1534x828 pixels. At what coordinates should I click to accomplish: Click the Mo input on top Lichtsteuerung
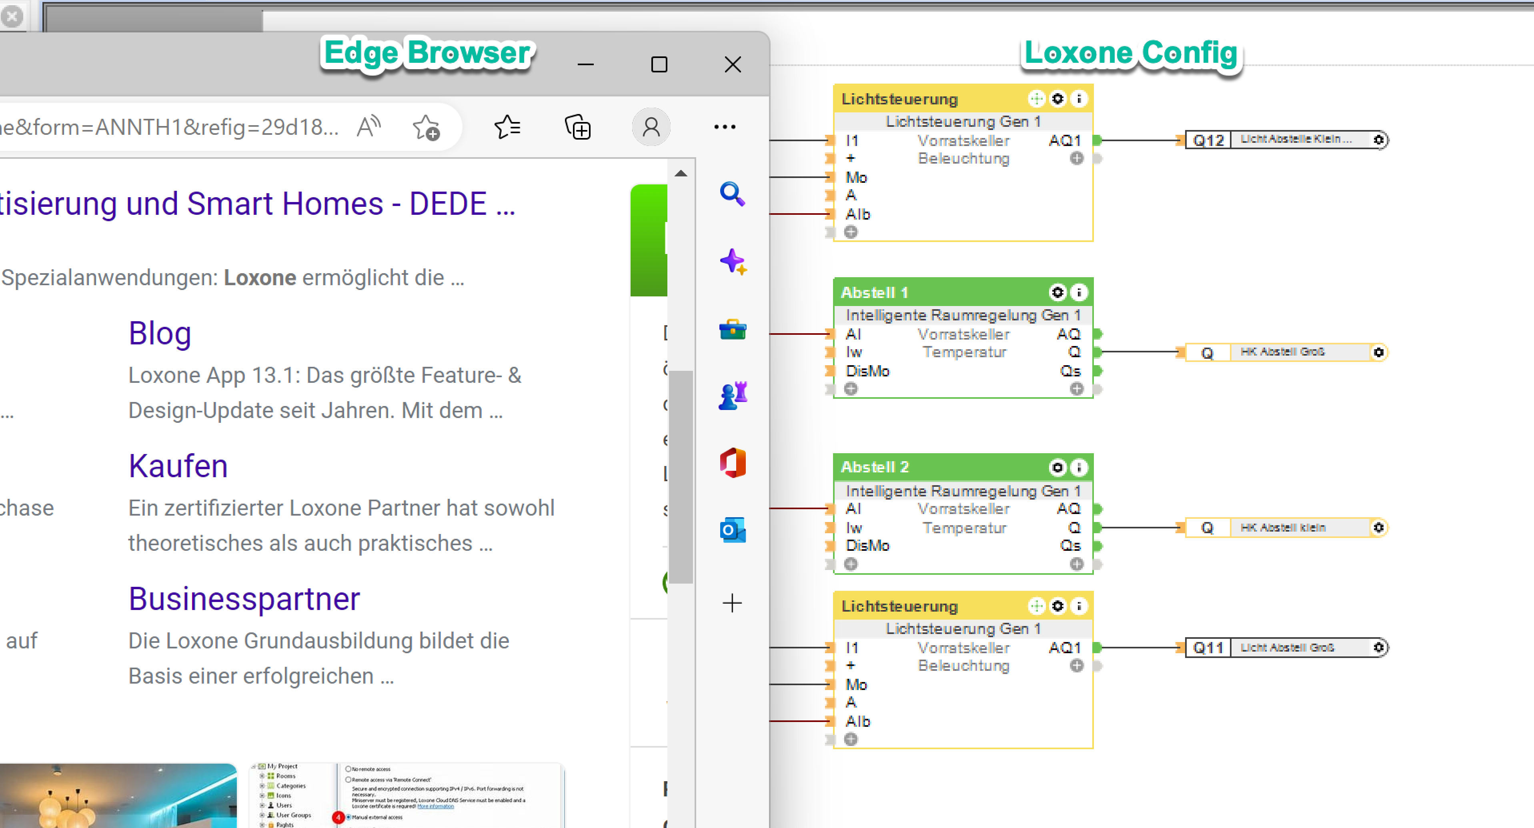[x=856, y=177]
